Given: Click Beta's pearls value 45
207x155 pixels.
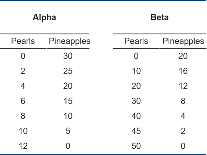Looking at the screenshot, I should pos(136,131).
